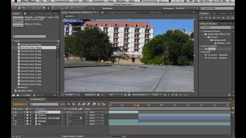Click the Search Help field
246x138 pixels.
pos(217,8)
